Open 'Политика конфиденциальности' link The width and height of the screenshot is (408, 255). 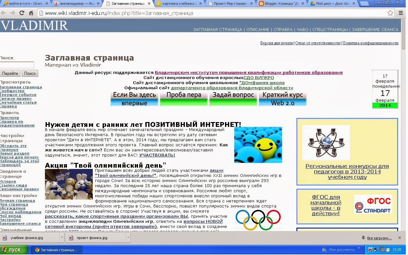coord(370,43)
